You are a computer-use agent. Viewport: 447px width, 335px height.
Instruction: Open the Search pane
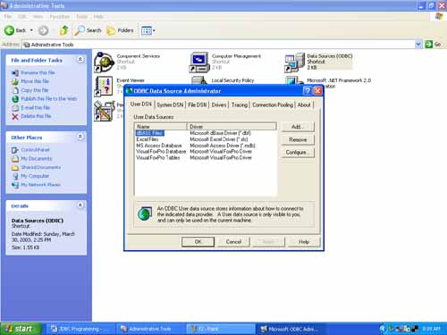[89, 30]
